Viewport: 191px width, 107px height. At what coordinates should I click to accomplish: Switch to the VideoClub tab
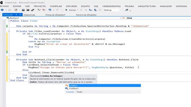[x=29, y=15]
